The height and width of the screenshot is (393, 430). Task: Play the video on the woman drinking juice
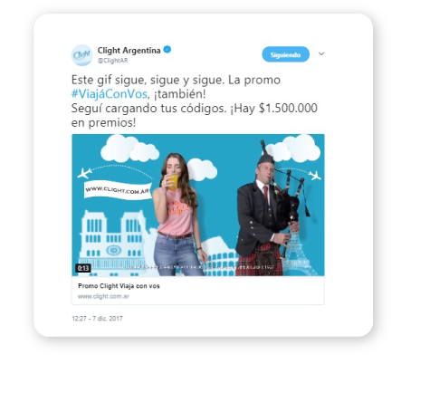(x=177, y=215)
